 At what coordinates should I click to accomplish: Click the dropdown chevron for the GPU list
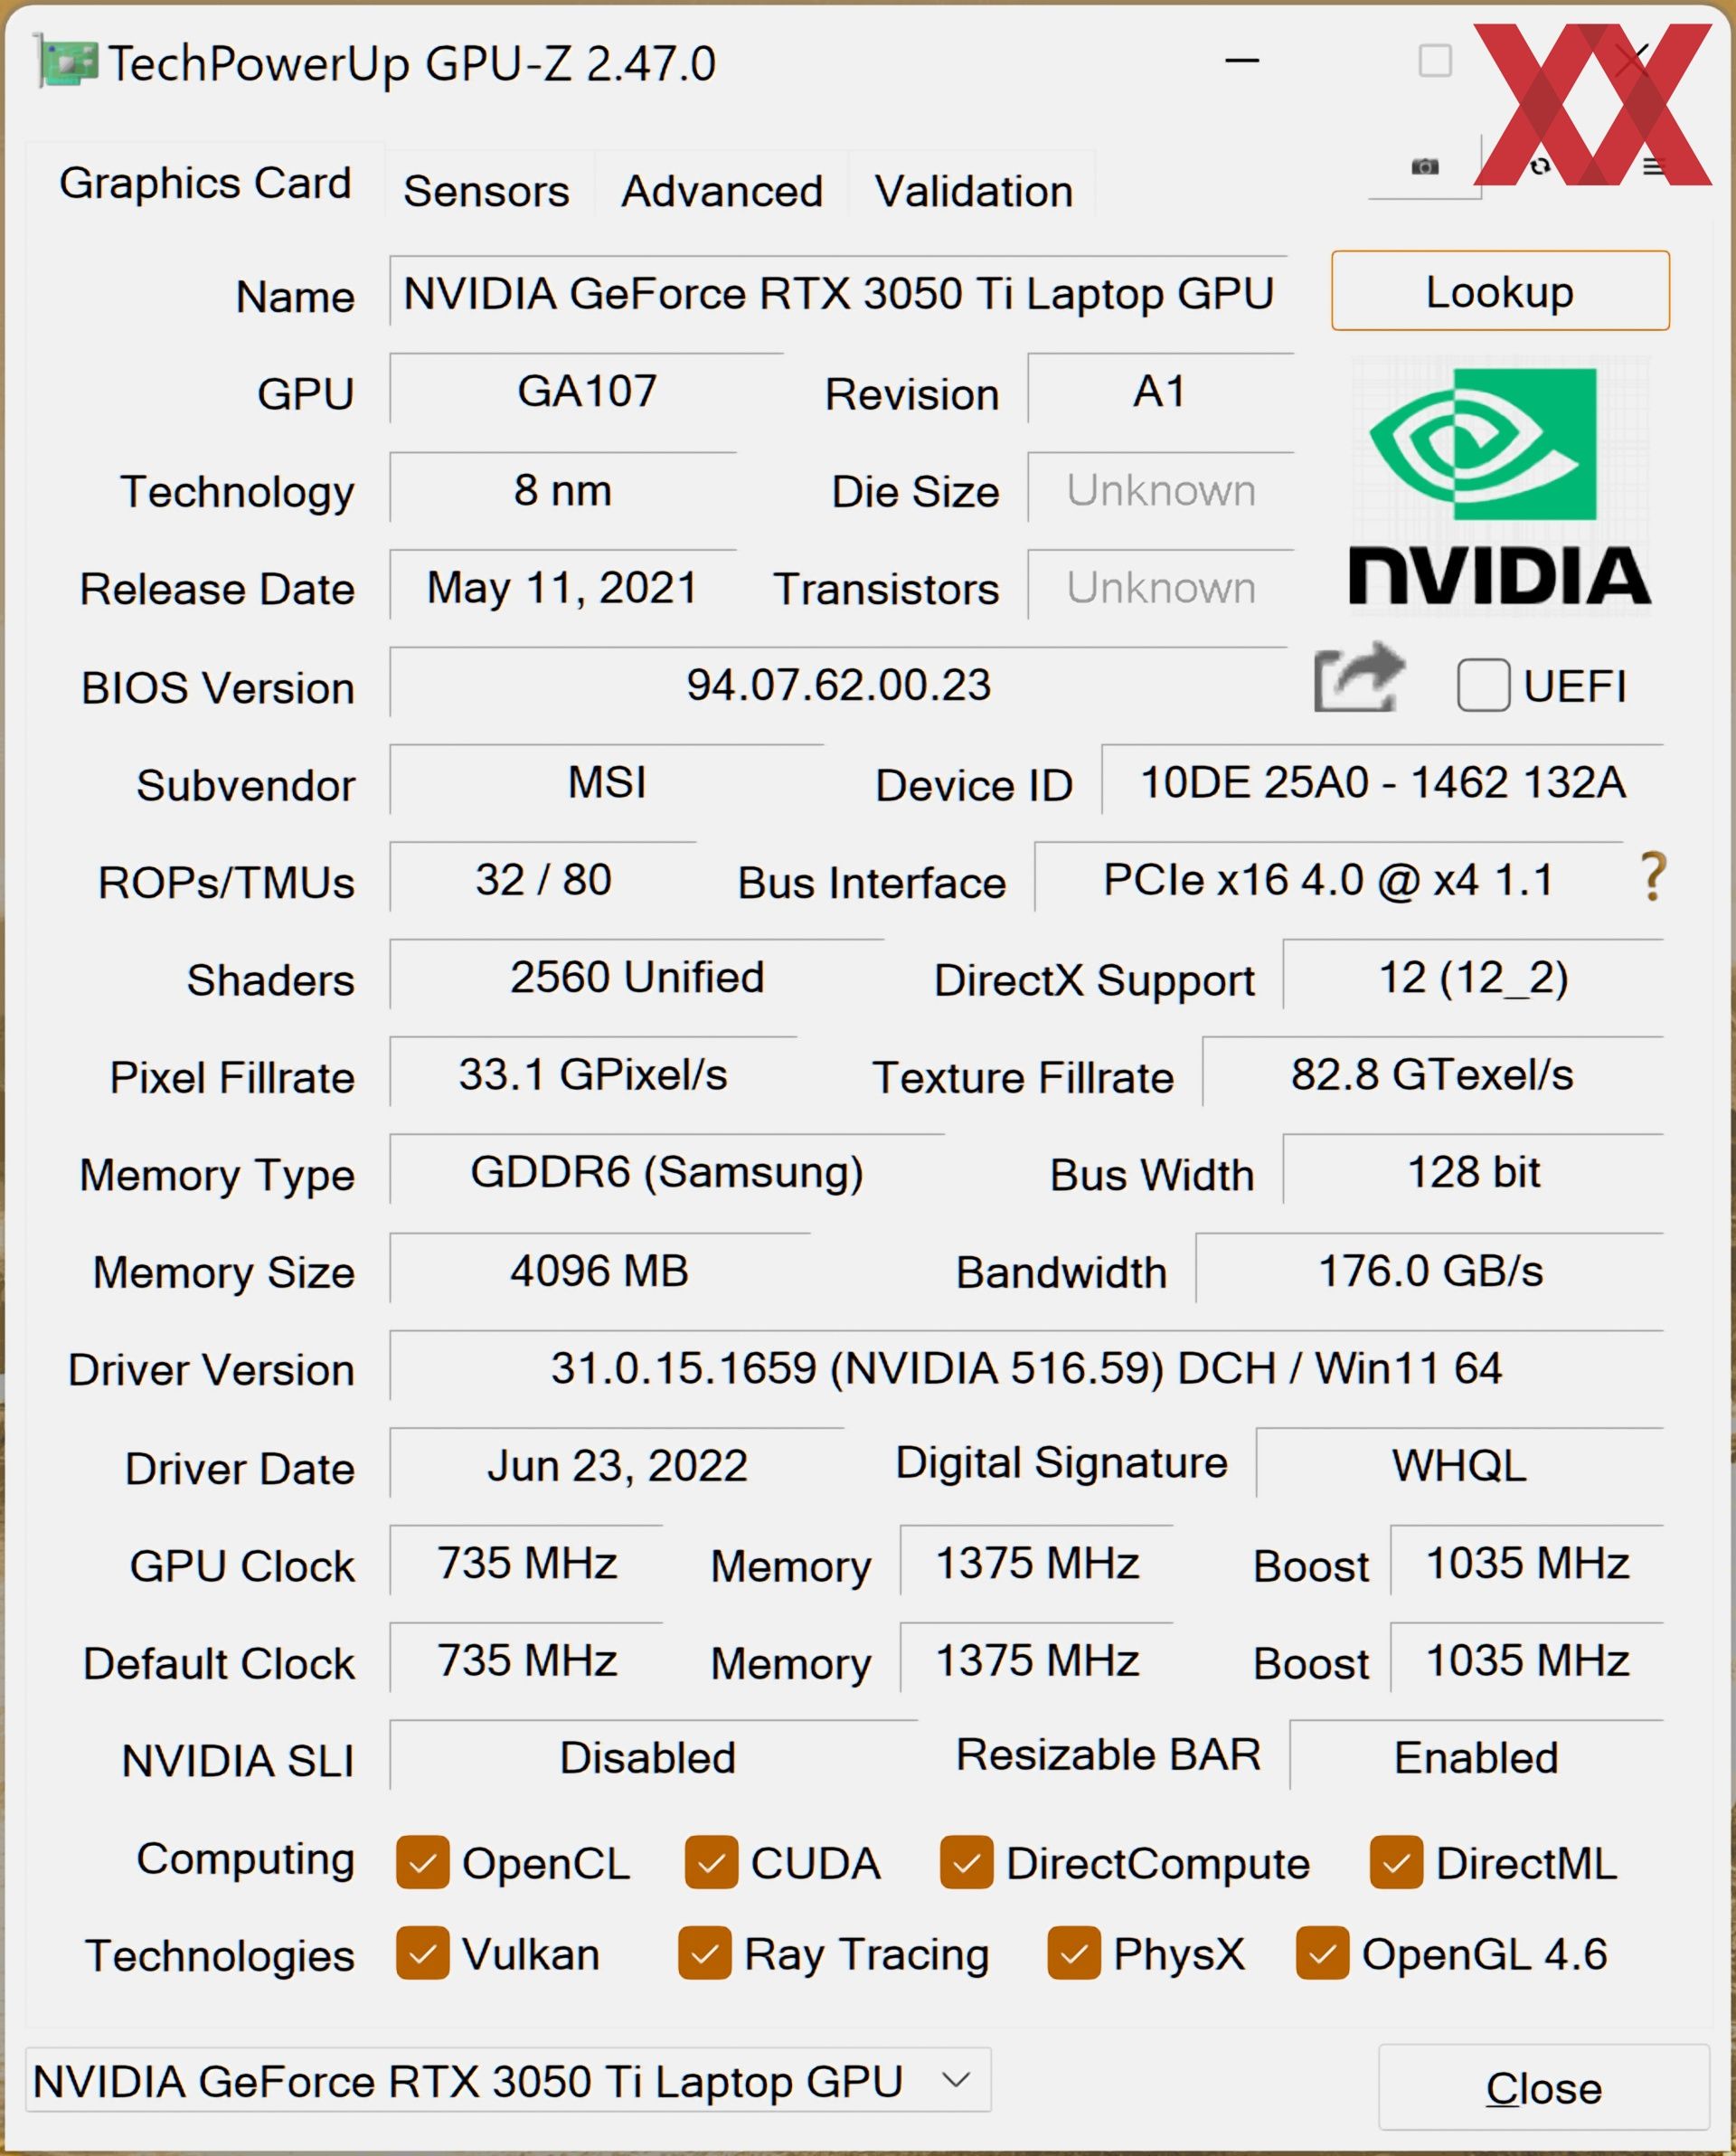[x=956, y=2080]
